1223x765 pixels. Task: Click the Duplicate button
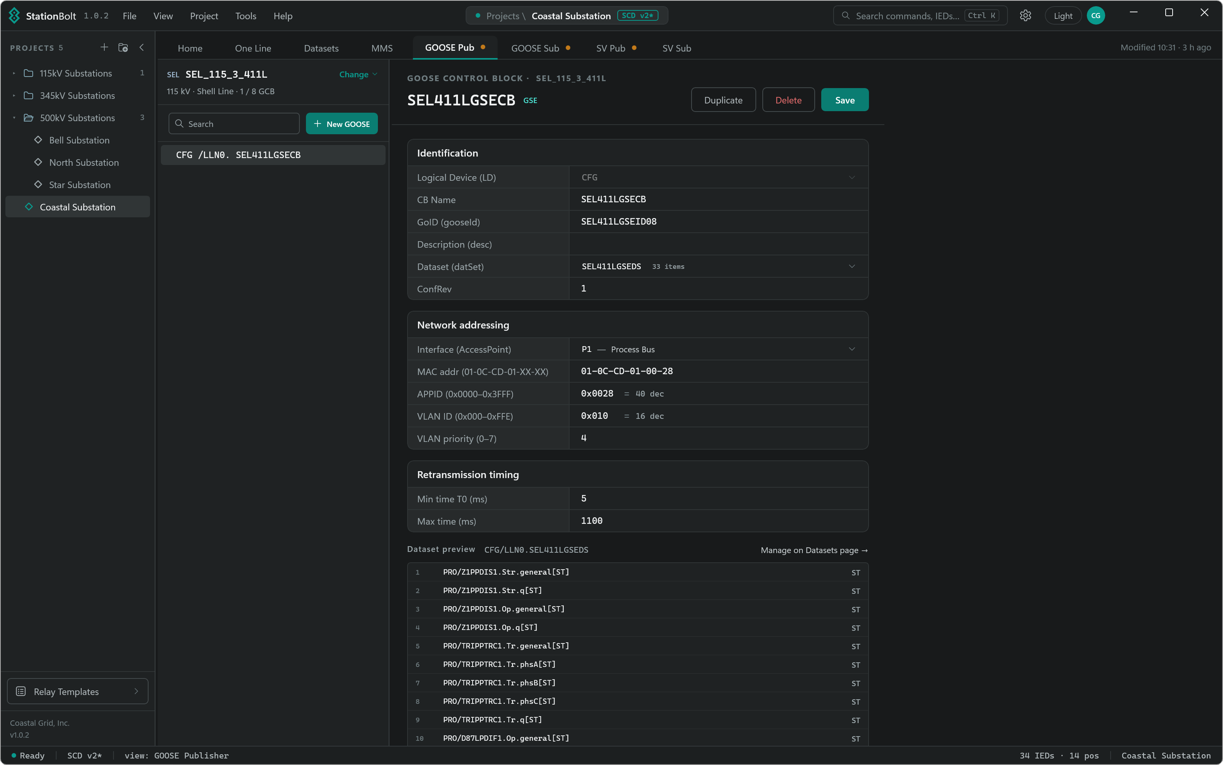[x=723, y=100]
